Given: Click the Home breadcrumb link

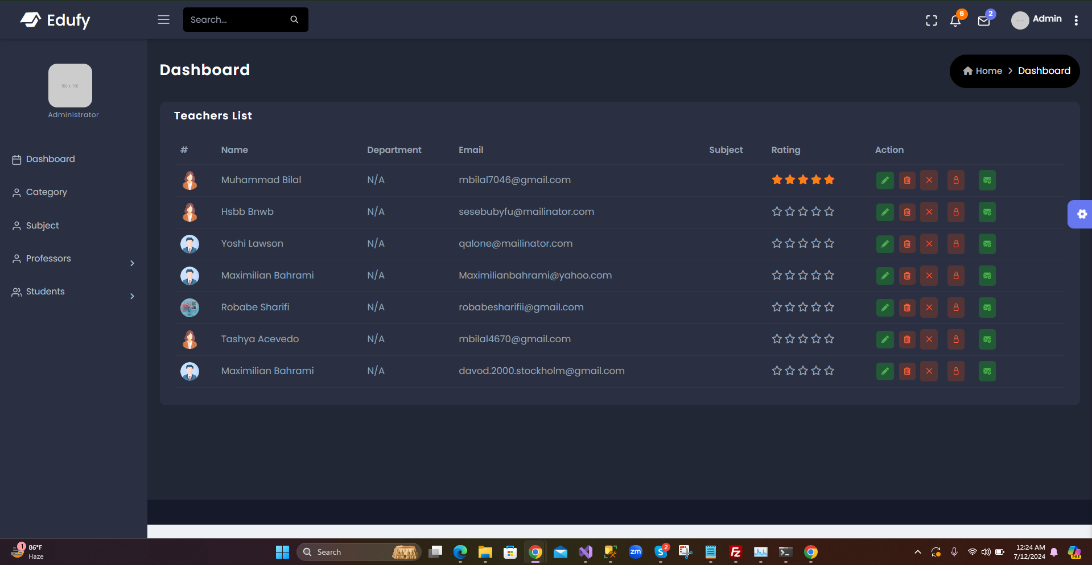Looking at the screenshot, I should pyautogui.click(x=983, y=71).
